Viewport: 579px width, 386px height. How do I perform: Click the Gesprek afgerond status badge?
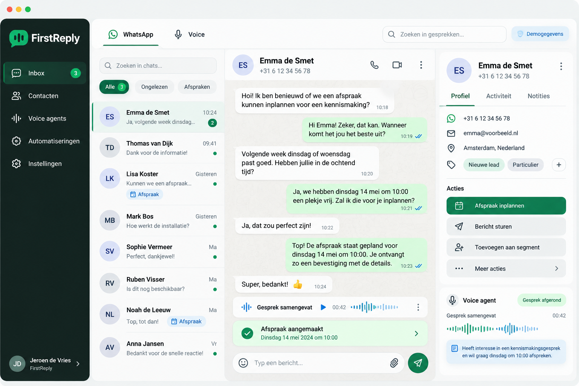[541, 300]
